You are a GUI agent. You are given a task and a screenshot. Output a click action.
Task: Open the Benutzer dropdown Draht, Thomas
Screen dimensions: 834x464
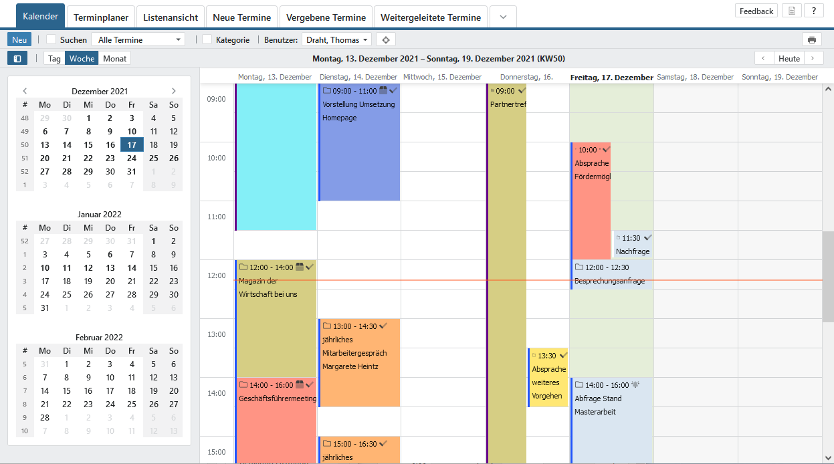coord(336,39)
